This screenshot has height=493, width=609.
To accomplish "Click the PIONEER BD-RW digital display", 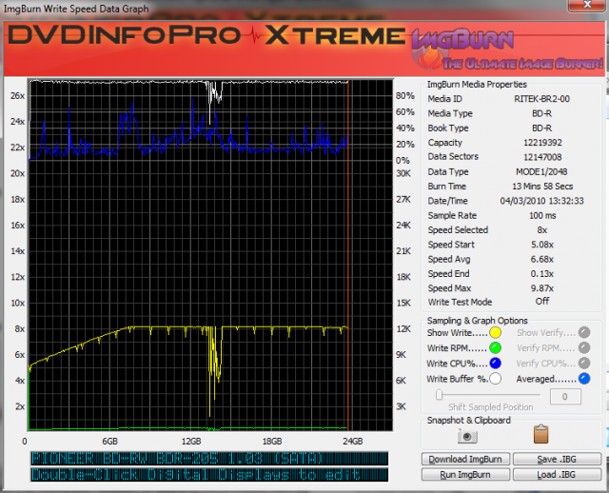I will pyautogui.click(x=209, y=459).
